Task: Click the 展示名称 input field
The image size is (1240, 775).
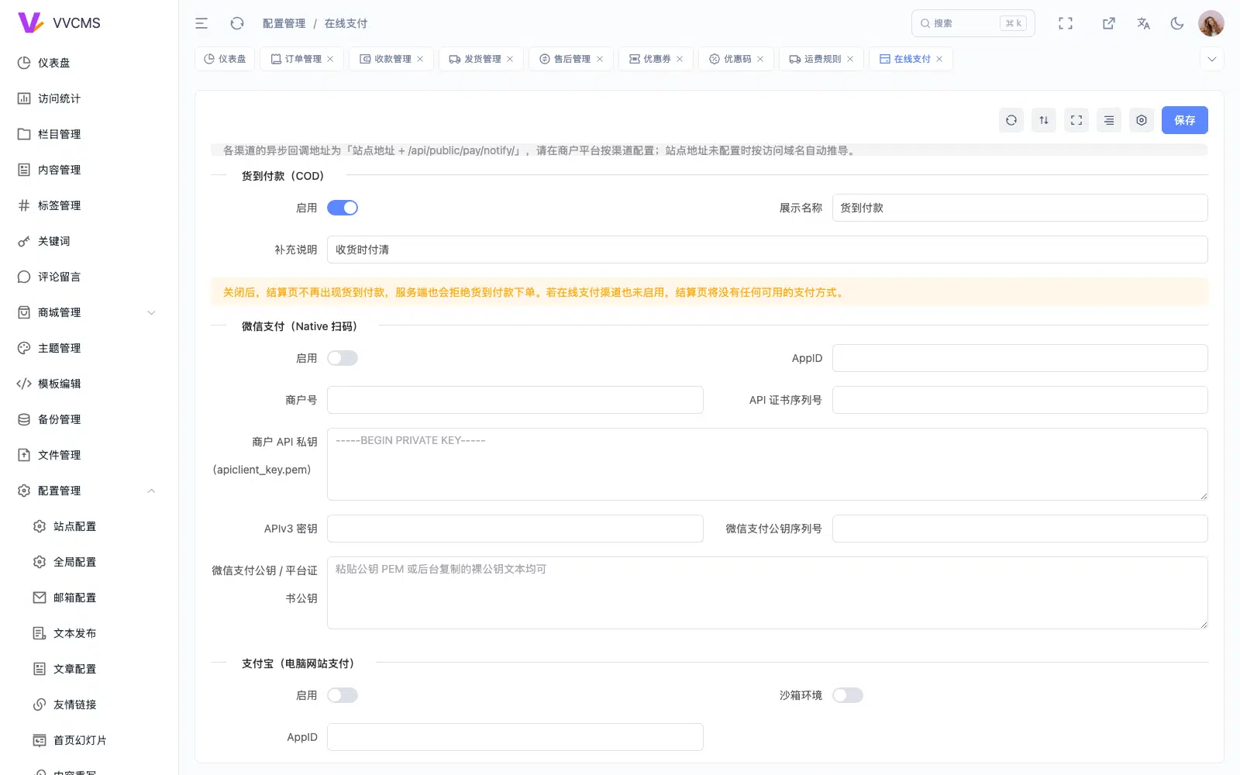Action: pyautogui.click(x=1020, y=208)
